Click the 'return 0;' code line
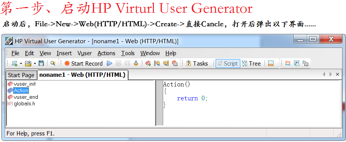 (192, 98)
